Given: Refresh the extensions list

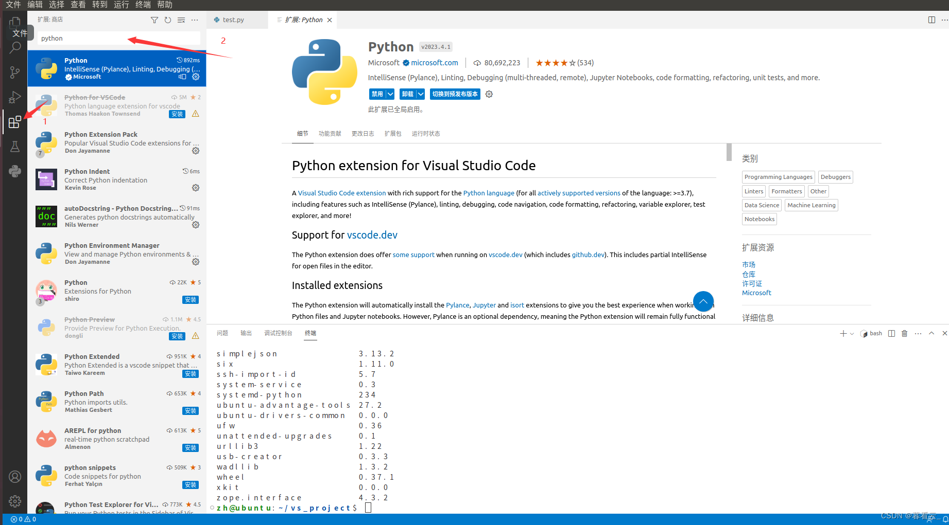Looking at the screenshot, I should click(x=167, y=20).
